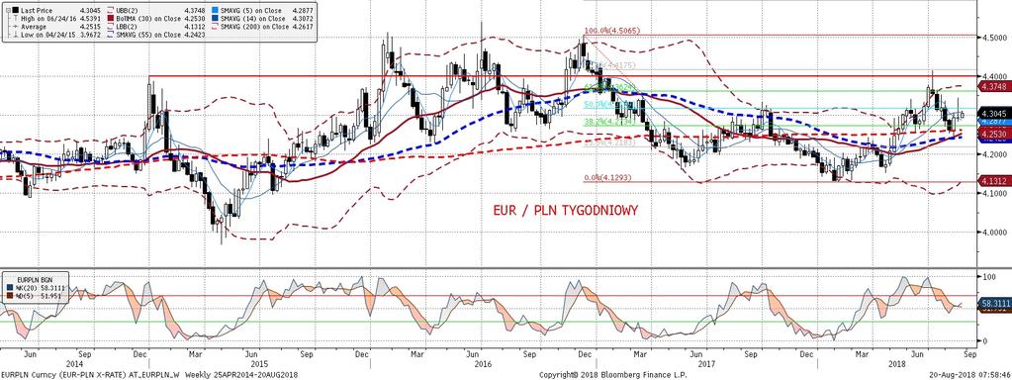1012x380 pixels.
Task: Click the SMAVG (14) dark blue swatch
Action: click(x=215, y=19)
